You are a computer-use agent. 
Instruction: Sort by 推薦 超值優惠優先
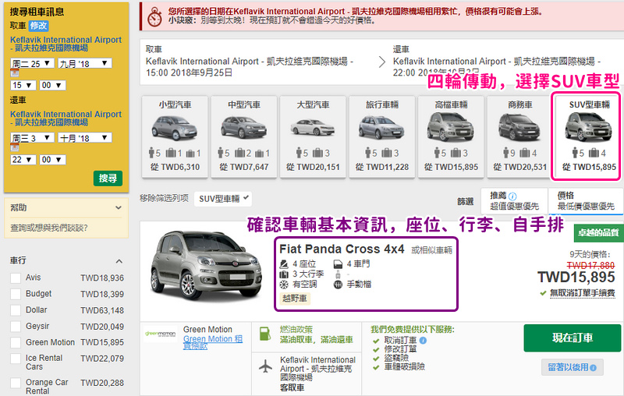pyautogui.click(x=514, y=201)
